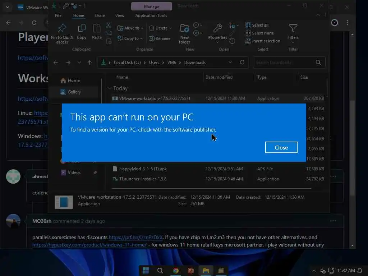
Task: Open the browser tab list chevron
Action: tap(8, 7)
